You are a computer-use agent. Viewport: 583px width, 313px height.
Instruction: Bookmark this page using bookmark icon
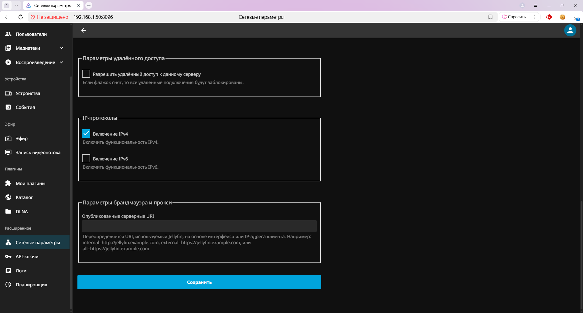490,17
